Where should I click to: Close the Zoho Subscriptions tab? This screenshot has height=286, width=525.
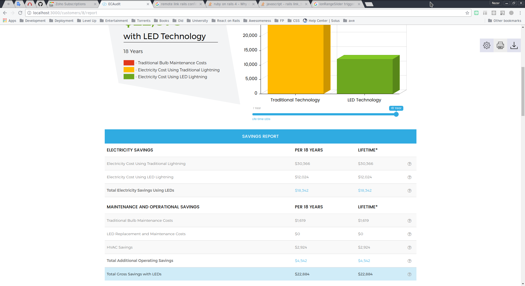(95, 4)
